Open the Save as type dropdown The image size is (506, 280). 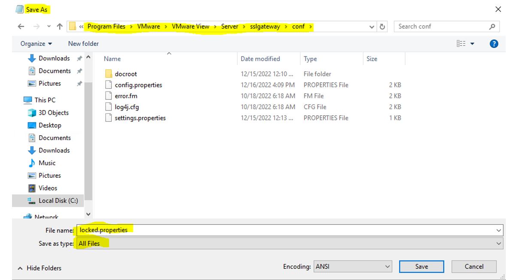click(x=289, y=244)
